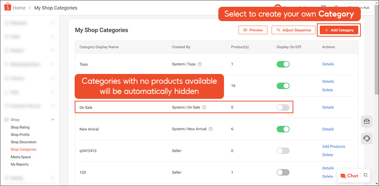Viewport: 379px width, 186px height.
Task: Open the headset customer support icon
Action: pyautogui.click(x=366, y=138)
